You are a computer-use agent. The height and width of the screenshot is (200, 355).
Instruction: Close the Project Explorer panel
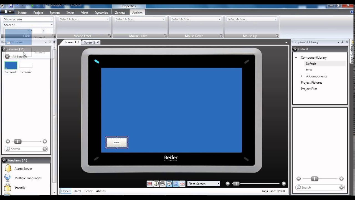54,42
